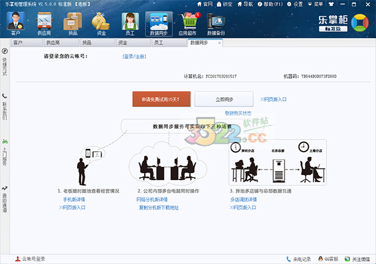Image resolution: width=376 pixels, height=264 pixels.
Task: Click the 乐掌柜 colorful logo
Action: pos(360,23)
